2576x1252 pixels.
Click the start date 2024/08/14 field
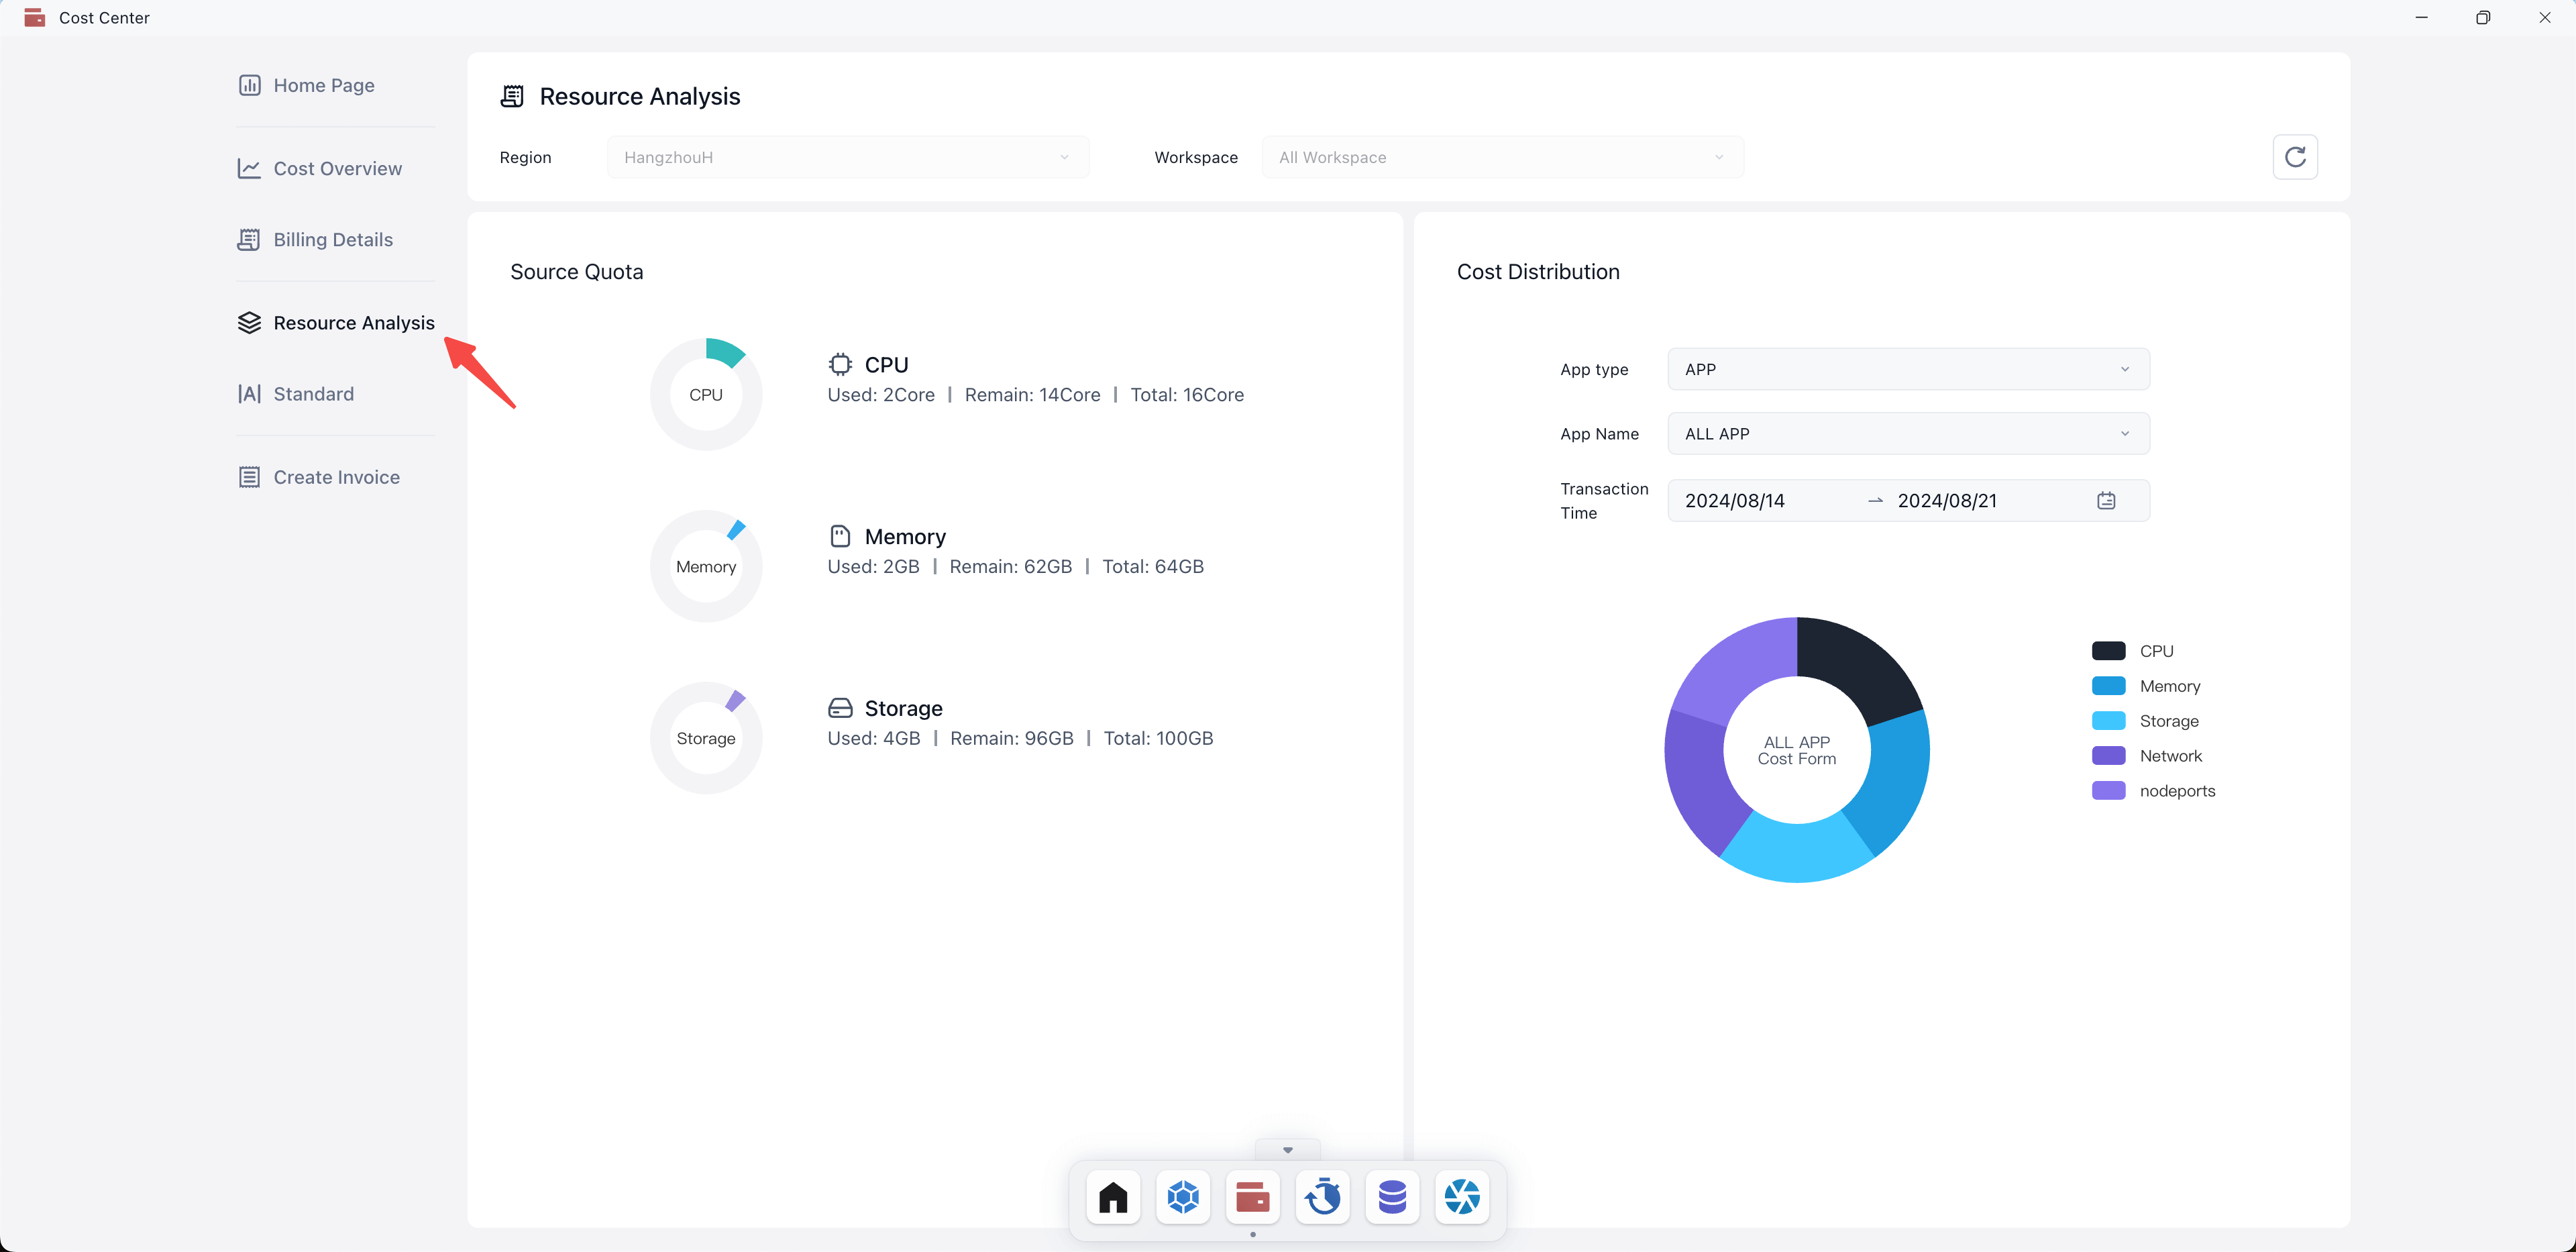1735,501
